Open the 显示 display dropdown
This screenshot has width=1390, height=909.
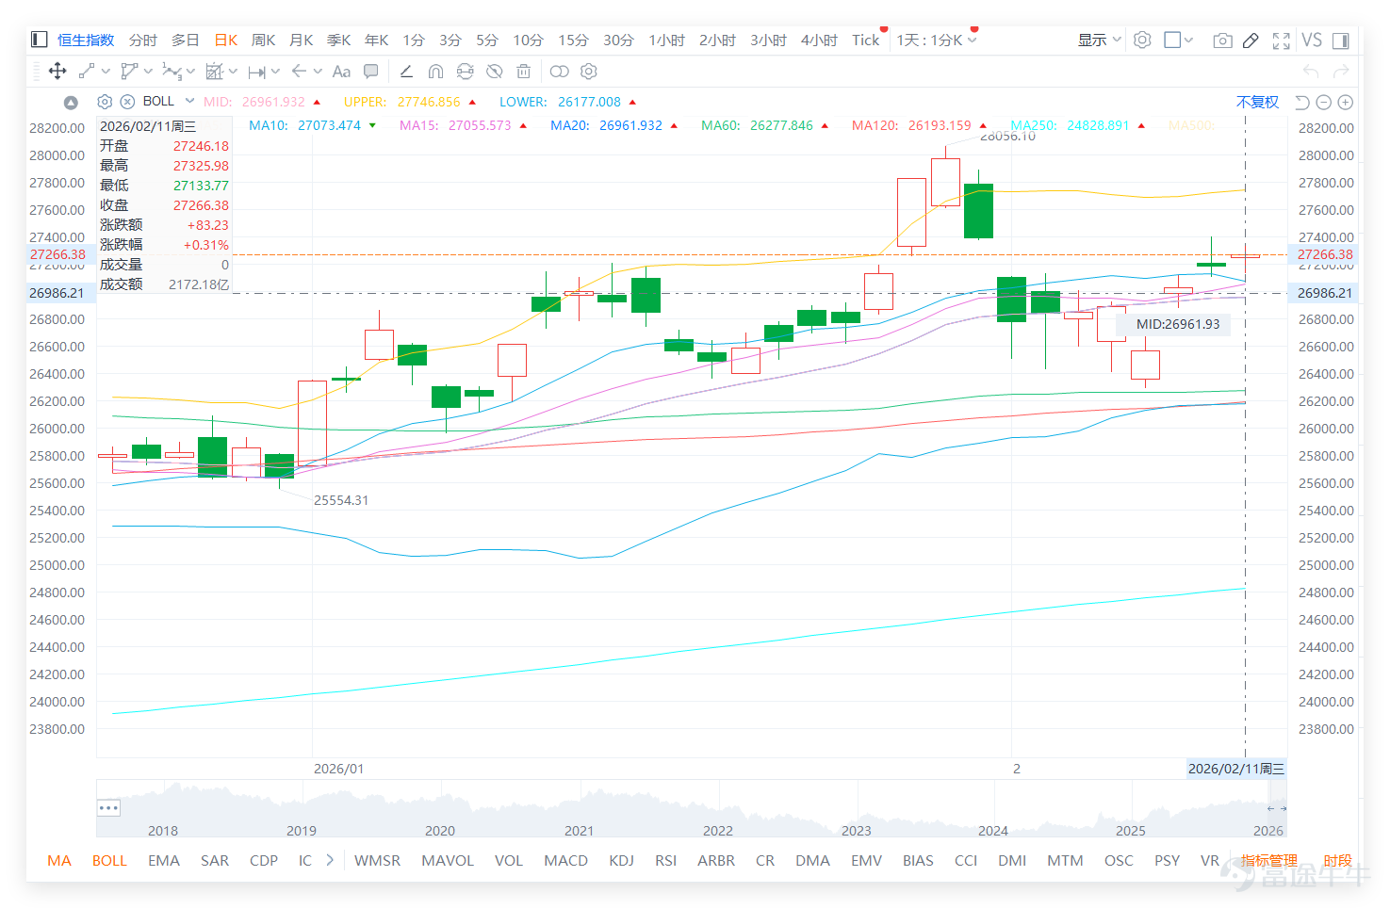click(x=1100, y=40)
